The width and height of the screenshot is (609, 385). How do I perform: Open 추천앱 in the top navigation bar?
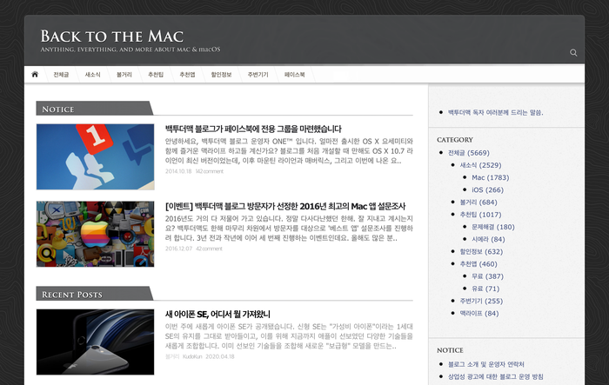tap(187, 75)
